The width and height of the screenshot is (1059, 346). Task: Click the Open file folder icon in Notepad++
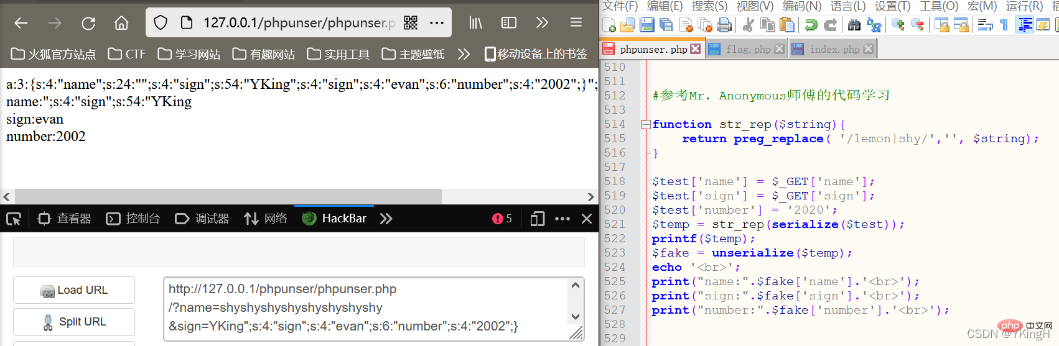627,25
